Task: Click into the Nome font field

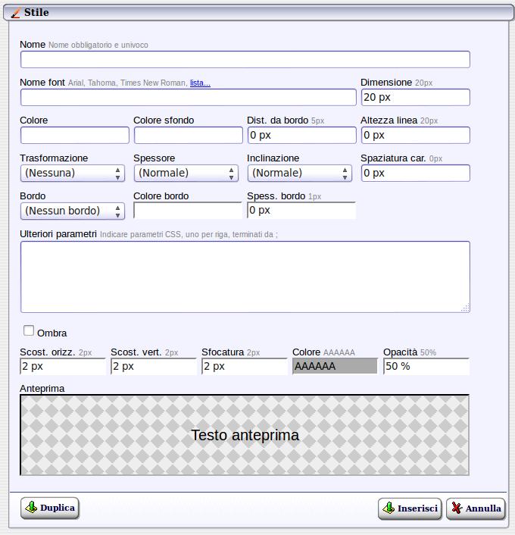Action: pyautogui.click(x=188, y=97)
